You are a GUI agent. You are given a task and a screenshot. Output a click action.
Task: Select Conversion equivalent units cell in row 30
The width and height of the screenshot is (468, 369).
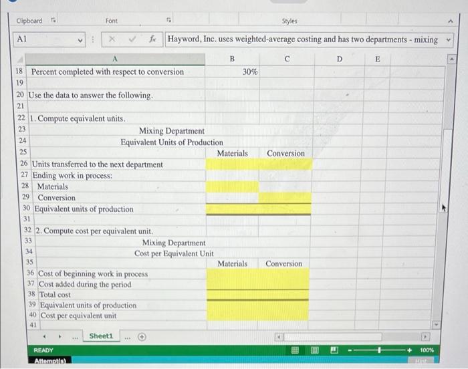coord(285,209)
